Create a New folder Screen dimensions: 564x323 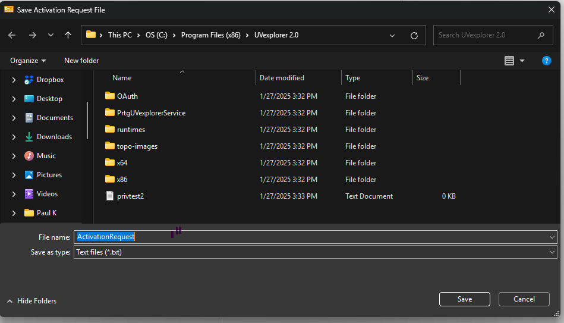point(81,61)
